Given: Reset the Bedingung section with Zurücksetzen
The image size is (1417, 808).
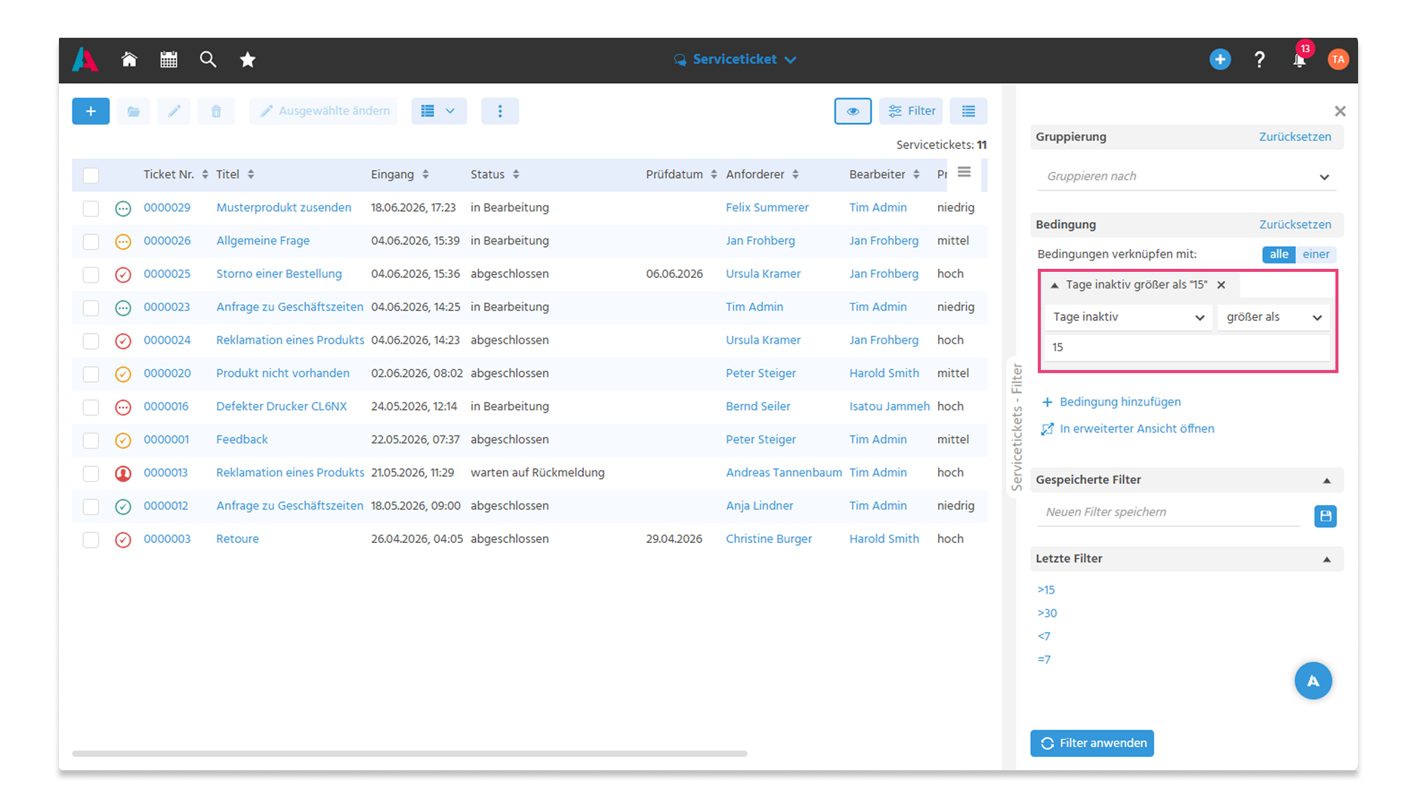Looking at the screenshot, I should (x=1295, y=224).
